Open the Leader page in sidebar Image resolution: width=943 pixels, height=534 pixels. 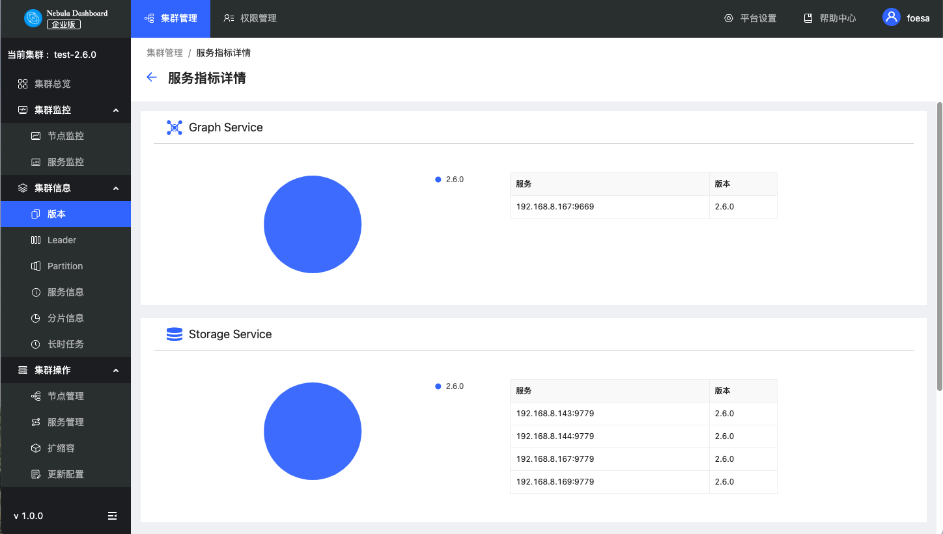62,240
